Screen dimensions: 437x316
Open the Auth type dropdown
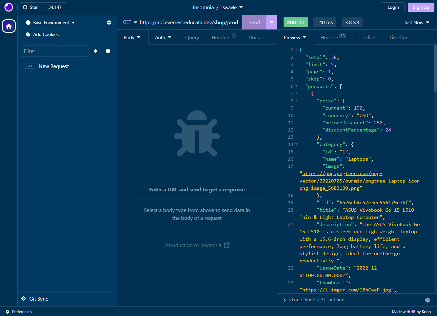tap(163, 37)
